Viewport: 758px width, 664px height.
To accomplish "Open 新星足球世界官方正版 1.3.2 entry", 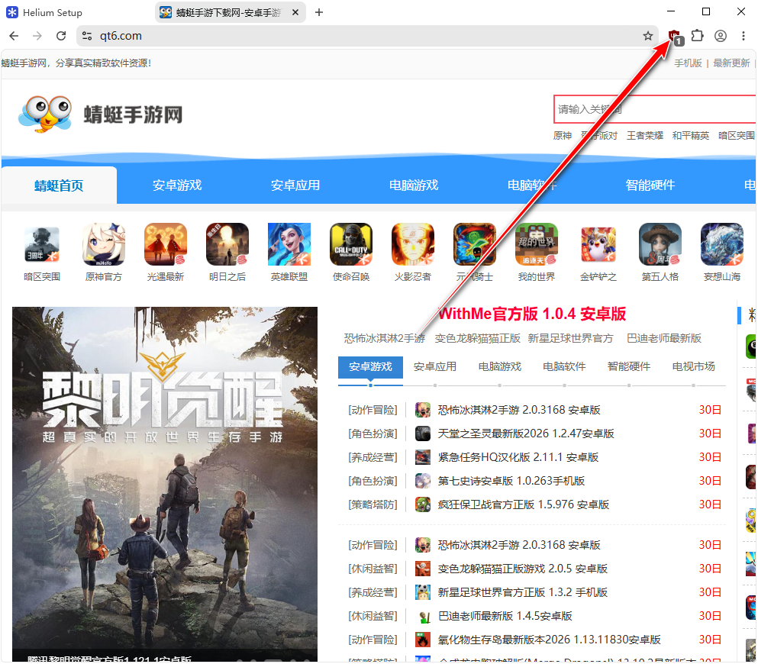I will (x=522, y=592).
